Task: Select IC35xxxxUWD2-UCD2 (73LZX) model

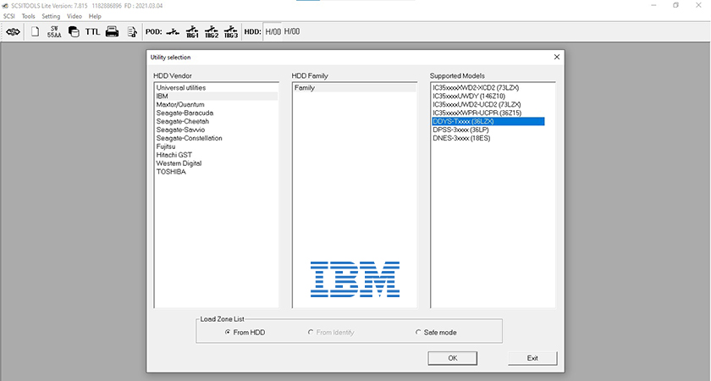Action: click(x=488, y=104)
